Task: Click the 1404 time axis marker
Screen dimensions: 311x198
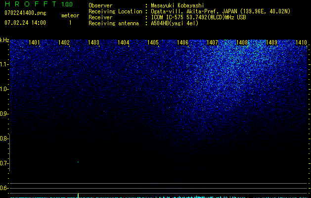Action: point(124,43)
